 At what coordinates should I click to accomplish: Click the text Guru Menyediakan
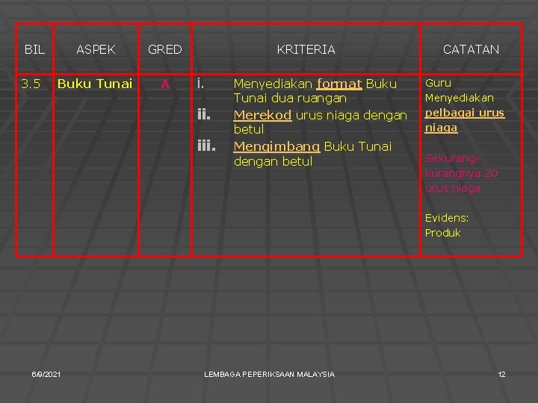[x=459, y=90]
